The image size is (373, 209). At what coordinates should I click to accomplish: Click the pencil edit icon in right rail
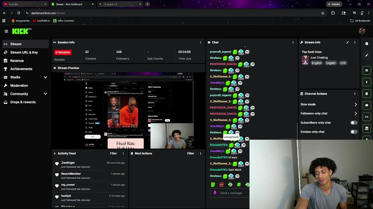[x=367, y=55]
